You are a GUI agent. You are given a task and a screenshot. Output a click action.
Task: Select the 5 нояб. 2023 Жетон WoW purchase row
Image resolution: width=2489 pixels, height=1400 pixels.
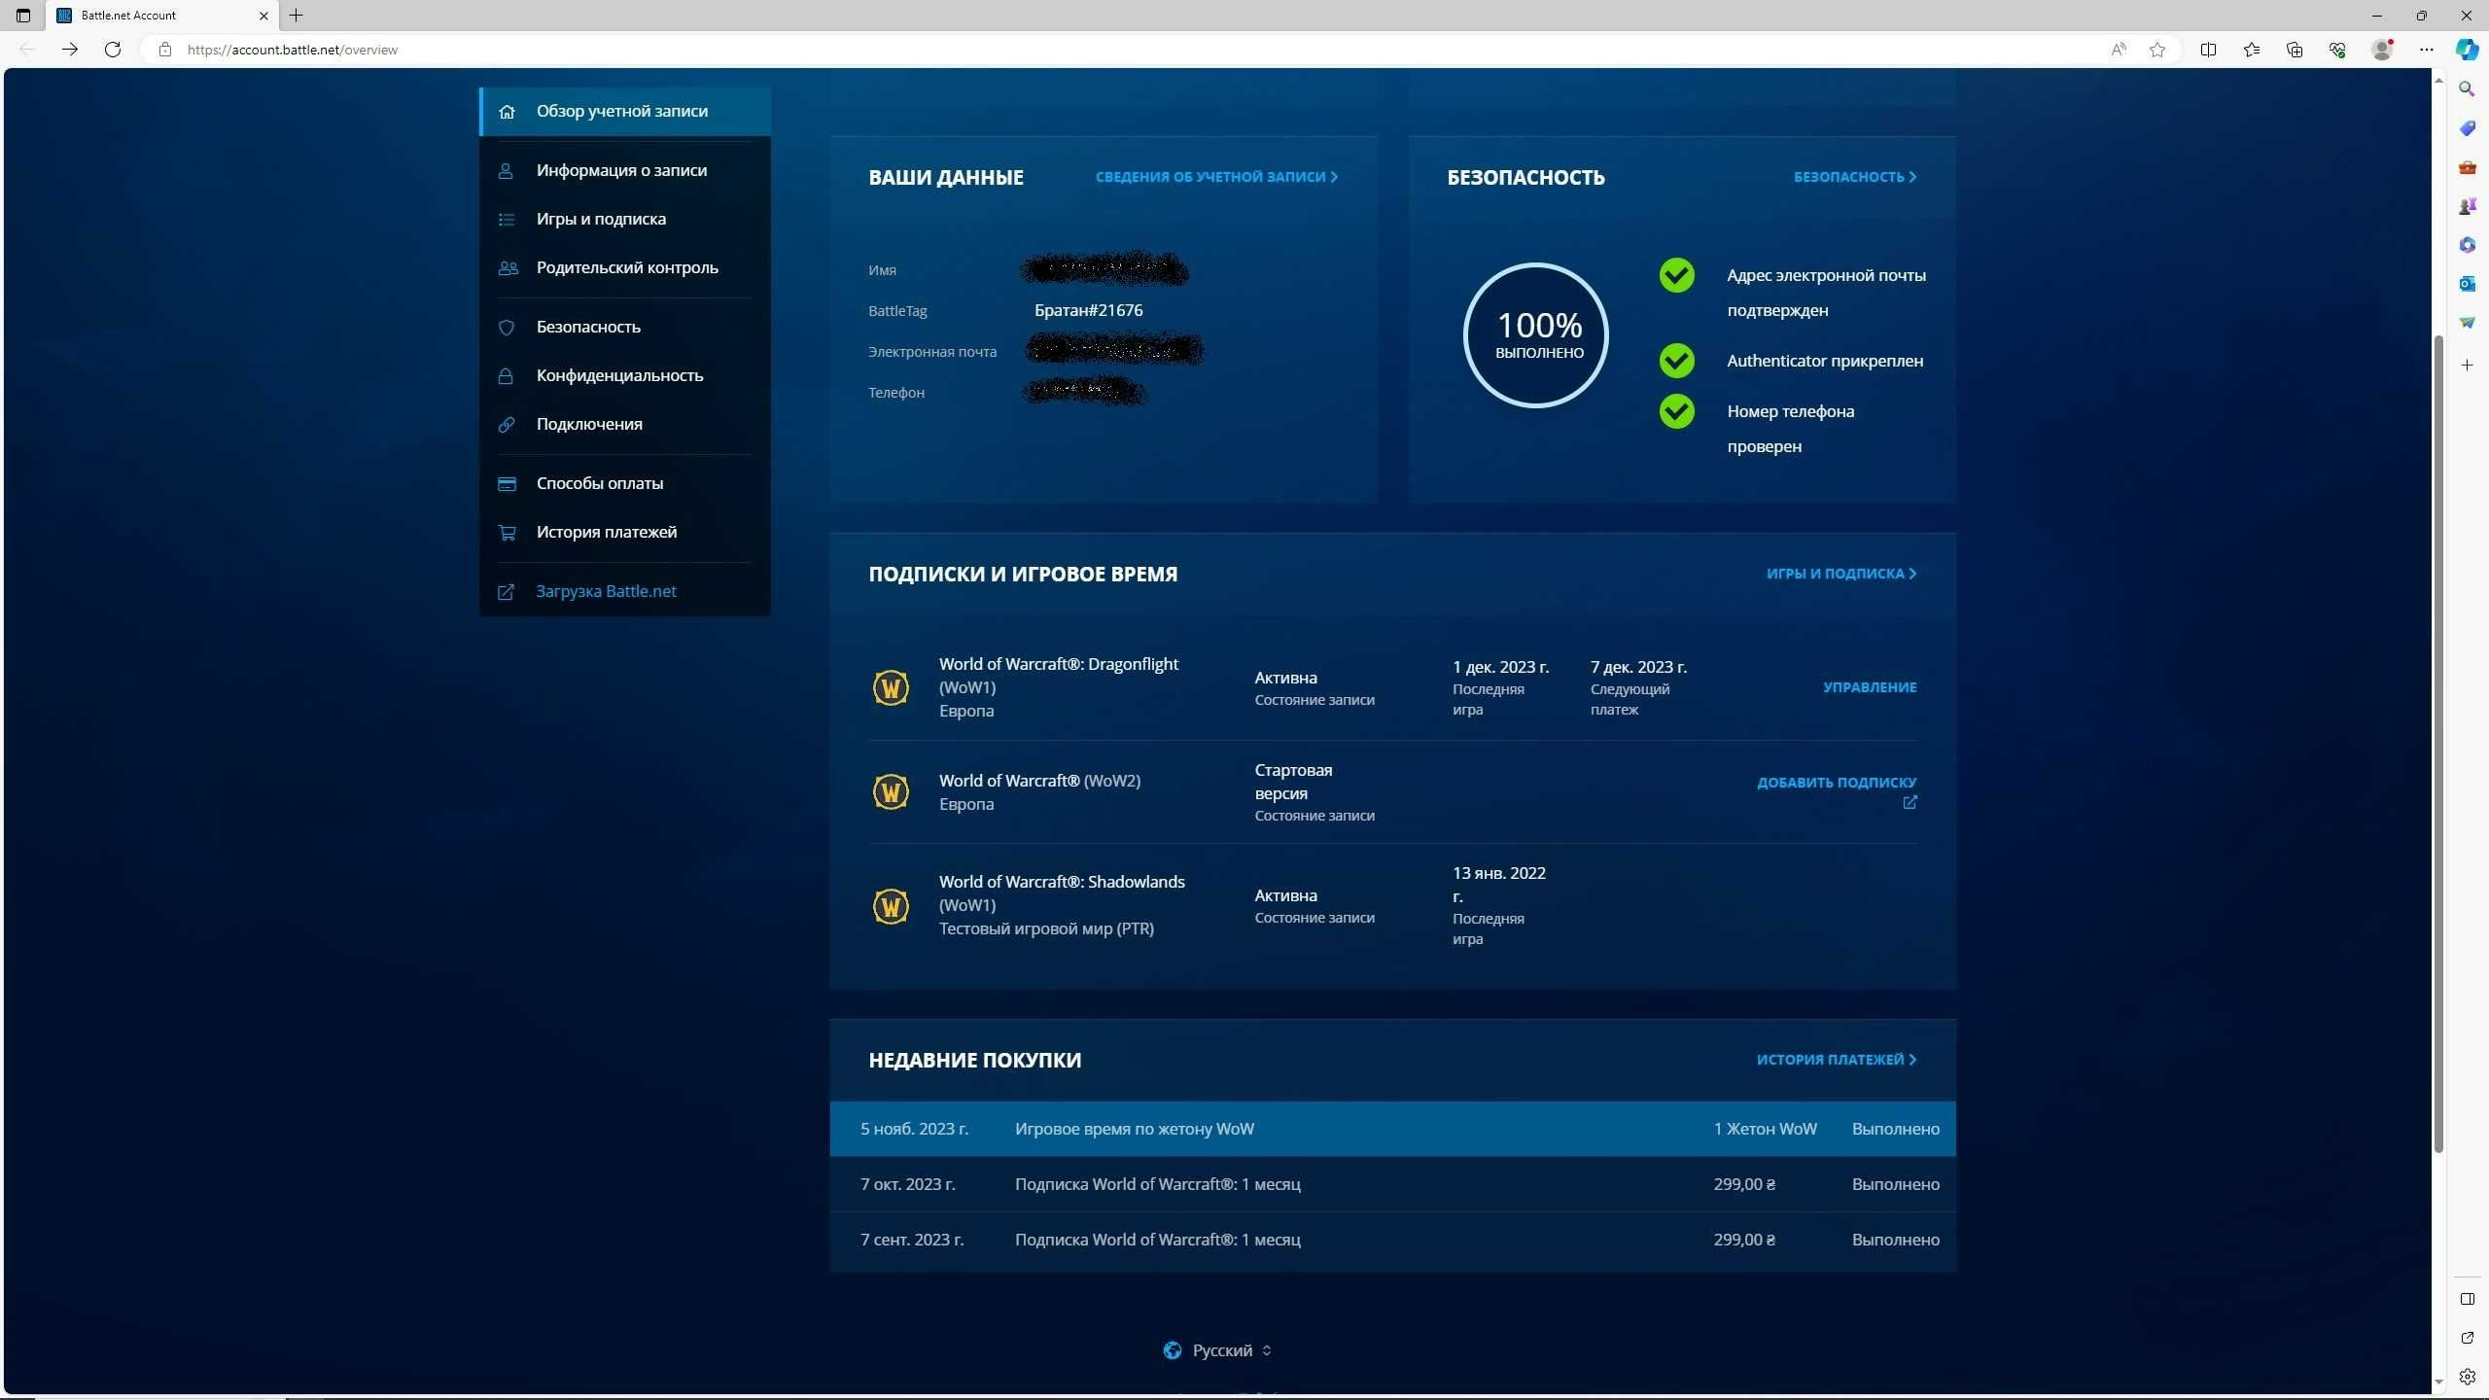pyautogui.click(x=1392, y=1129)
